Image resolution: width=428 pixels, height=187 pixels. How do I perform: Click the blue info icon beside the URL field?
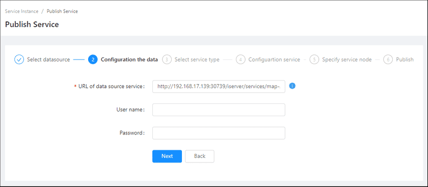(x=292, y=86)
